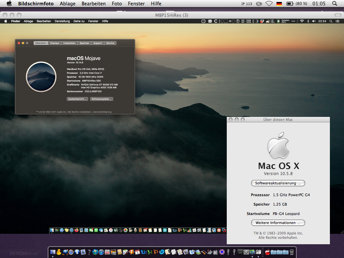Launch App Store from the Mojave dock
Screen dimensions: 344x258
(x=62, y=230)
